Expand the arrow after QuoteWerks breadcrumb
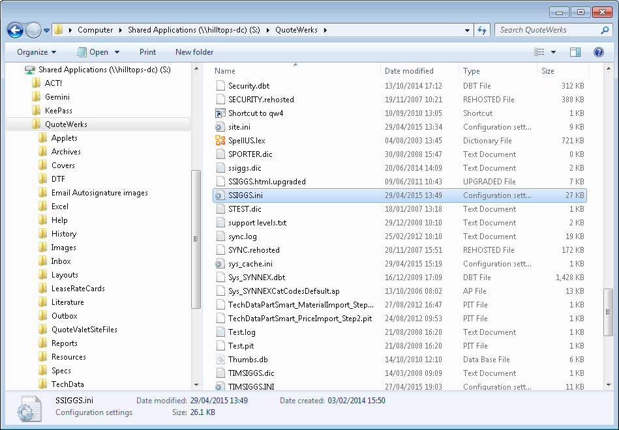Image resolution: width=619 pixels, height=430 pixels. coord(325,30)
